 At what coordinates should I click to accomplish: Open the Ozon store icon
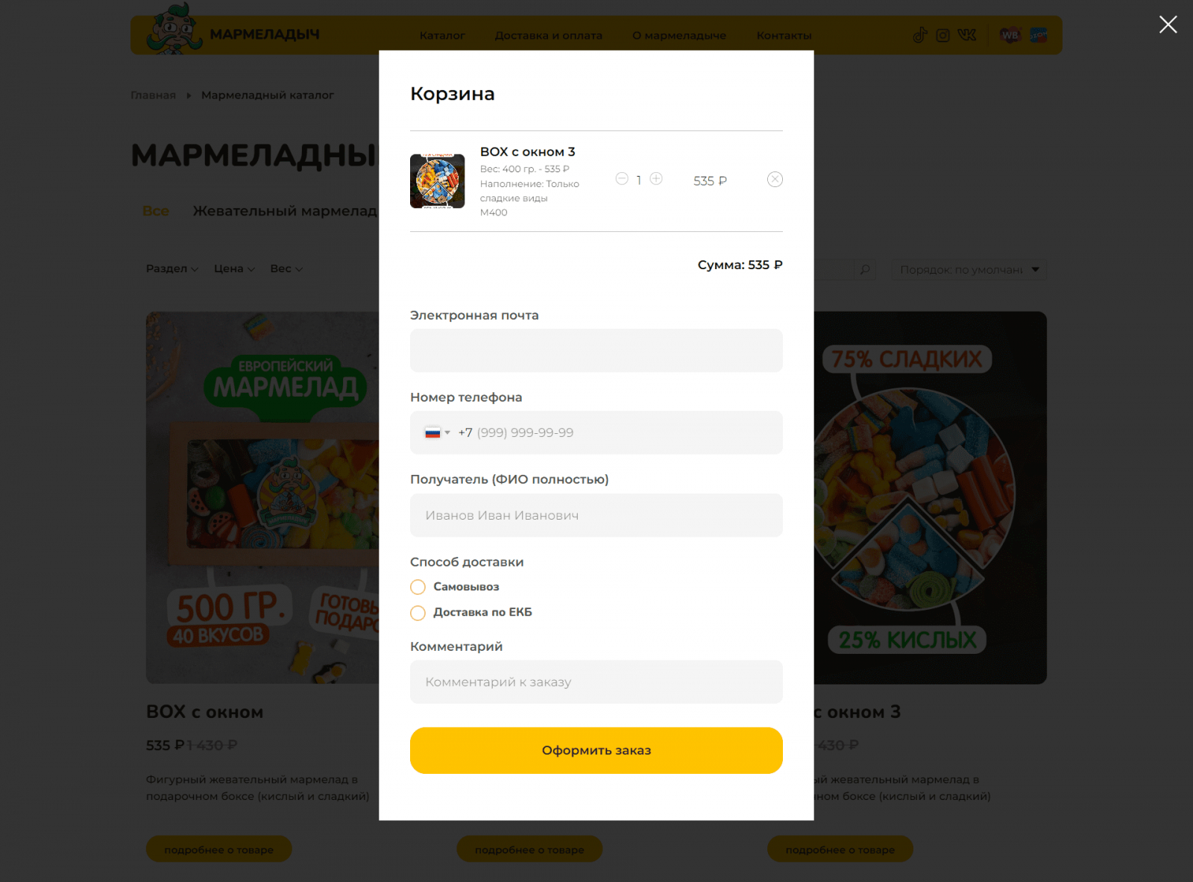(x=1038, y=35)
